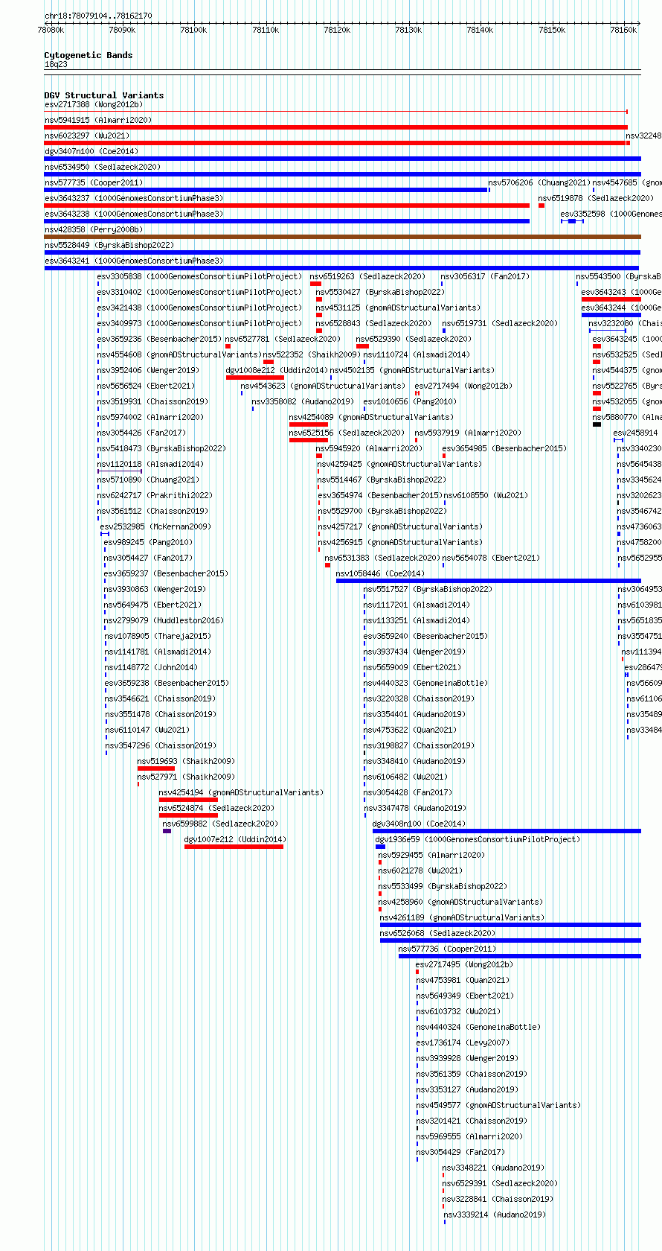Select nsv6524874 (Sedlazeck2020) label

tap(217, 808)
